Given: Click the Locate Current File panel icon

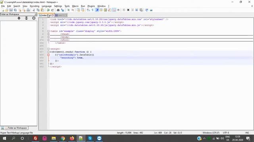Looking at the screenshot, I should pos(34,18).
